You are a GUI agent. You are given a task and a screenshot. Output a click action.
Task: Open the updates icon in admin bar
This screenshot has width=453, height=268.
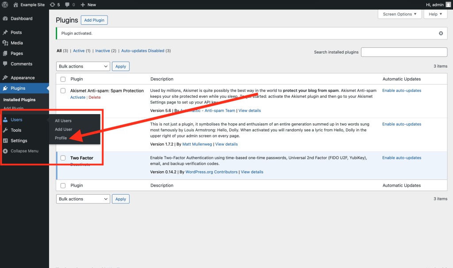(x=53, y=4)
